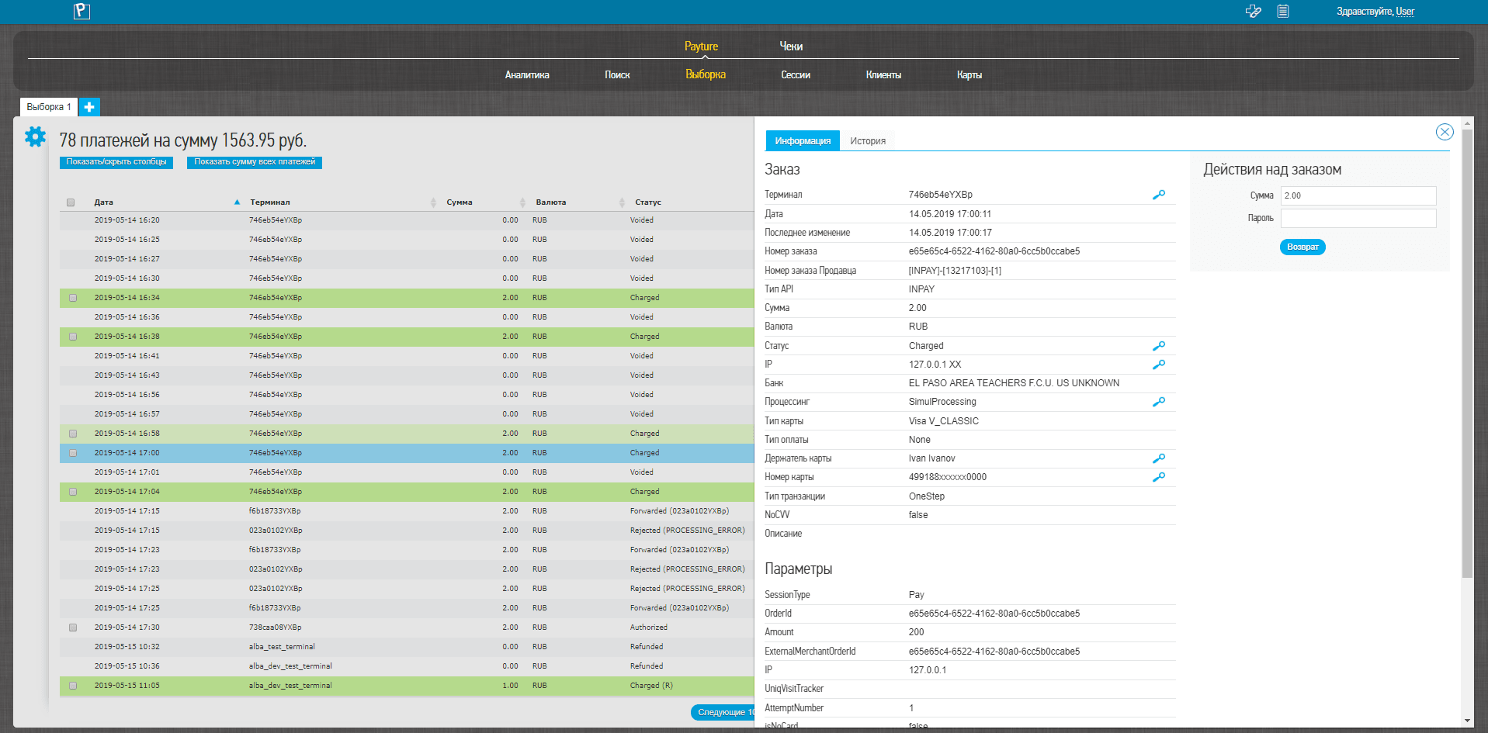Open the Чеки top menu
Screen dimensions: 1488x733
pos(791,47)
